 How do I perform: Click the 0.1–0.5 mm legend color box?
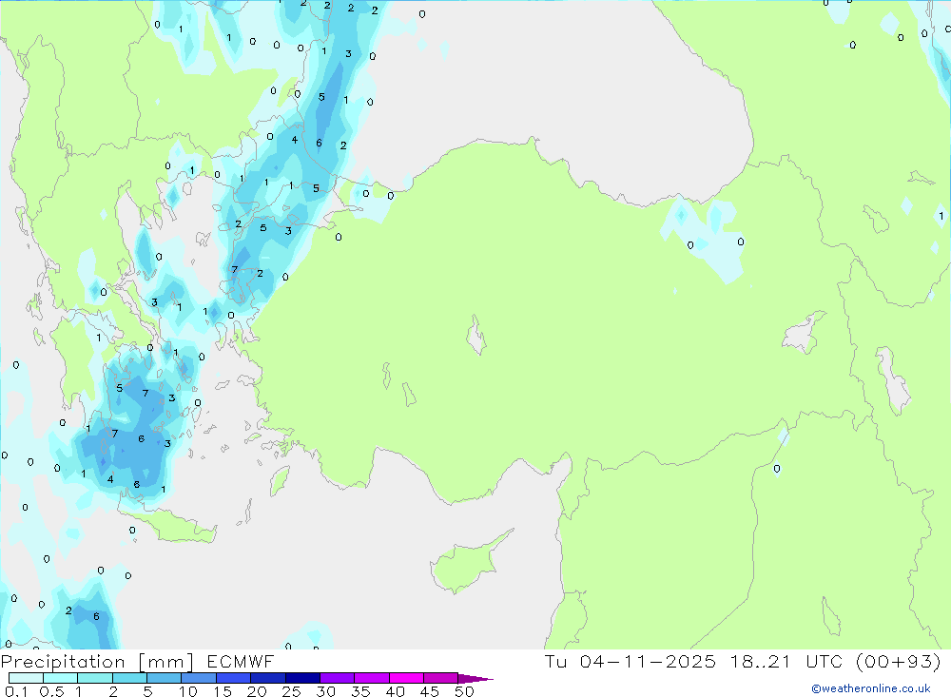pyautogui.click(x=26, y=678)
